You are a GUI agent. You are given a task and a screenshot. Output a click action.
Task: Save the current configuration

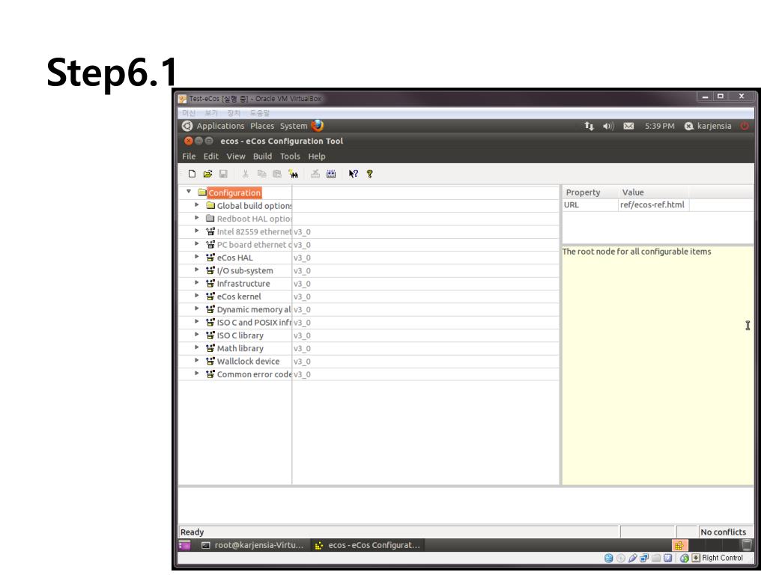(x=223, y=174)
